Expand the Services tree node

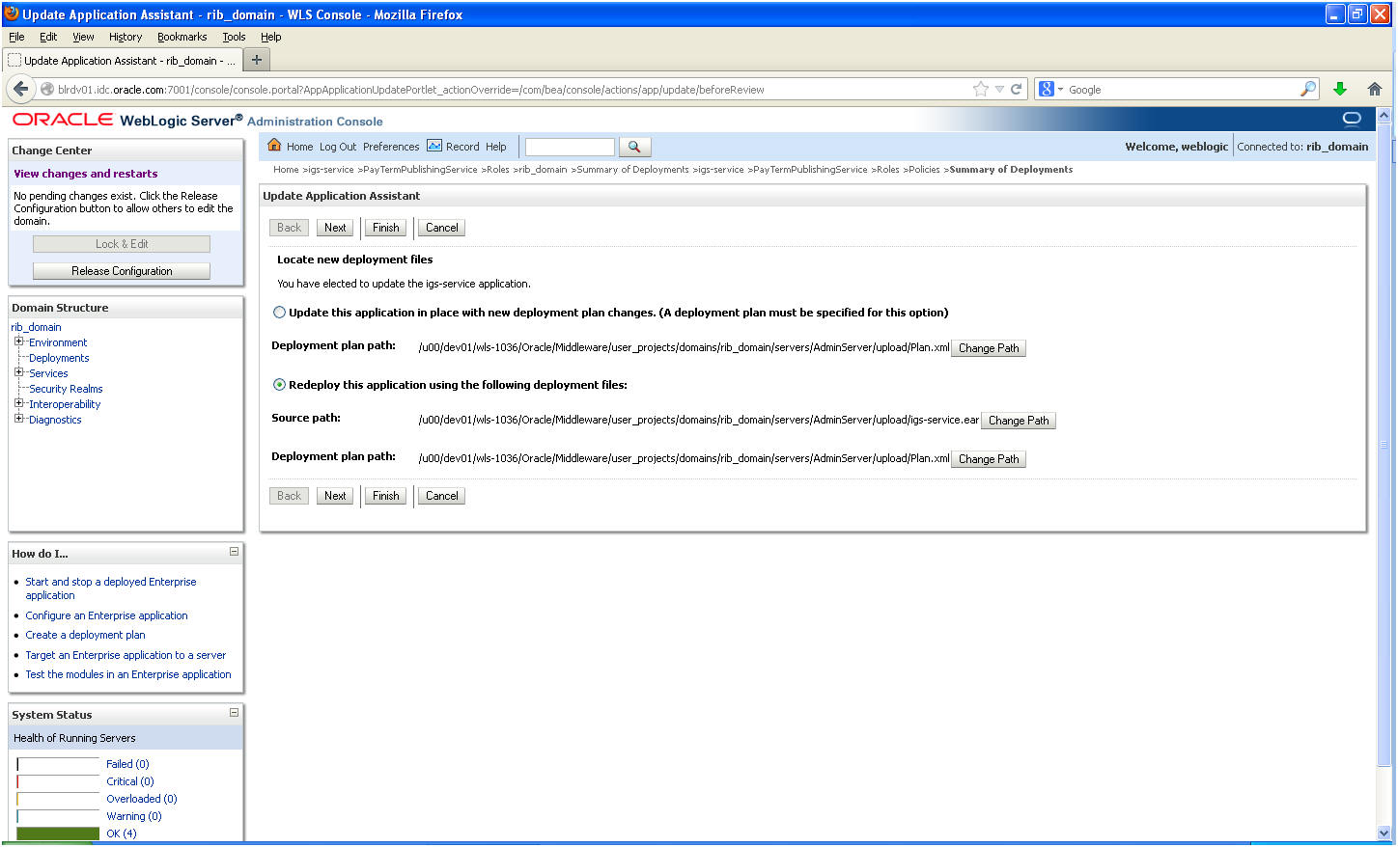[x=18, y=372]
